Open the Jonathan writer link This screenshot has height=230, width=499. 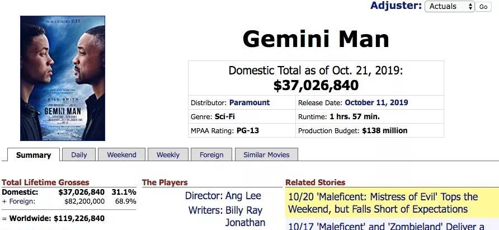click(245, 222)
